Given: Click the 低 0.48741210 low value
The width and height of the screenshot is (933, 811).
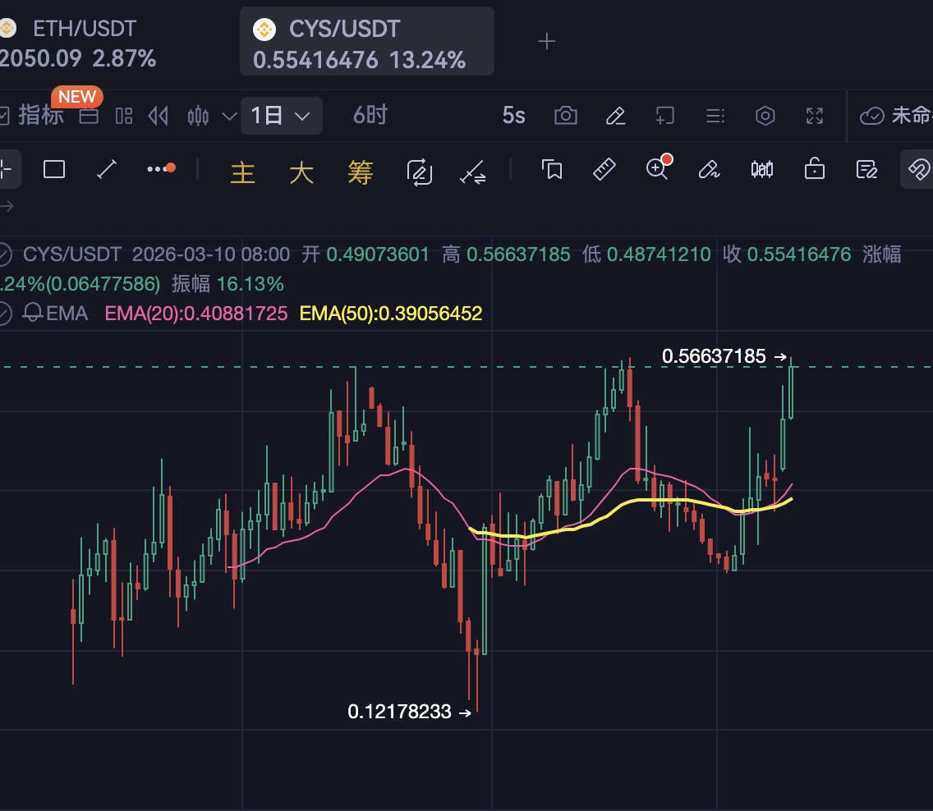Looking at the screenshot, I should point(646,254).
